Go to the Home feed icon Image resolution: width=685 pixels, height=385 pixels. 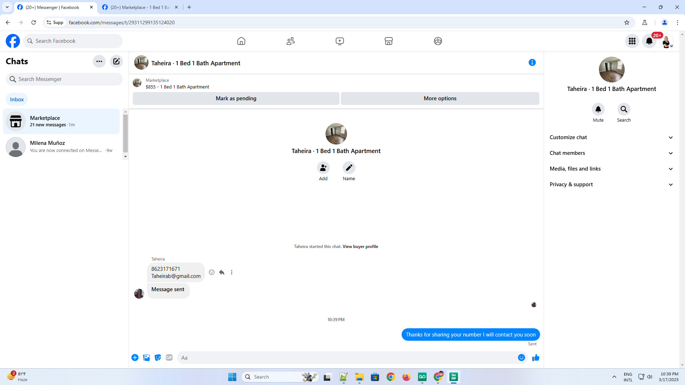pyautogui.click(x=241, y=41)
